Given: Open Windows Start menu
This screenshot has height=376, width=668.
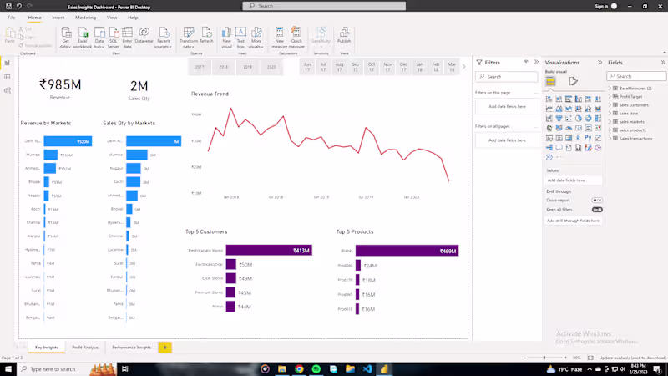Looking at the screenshot, I should click(x=8, y=368).
